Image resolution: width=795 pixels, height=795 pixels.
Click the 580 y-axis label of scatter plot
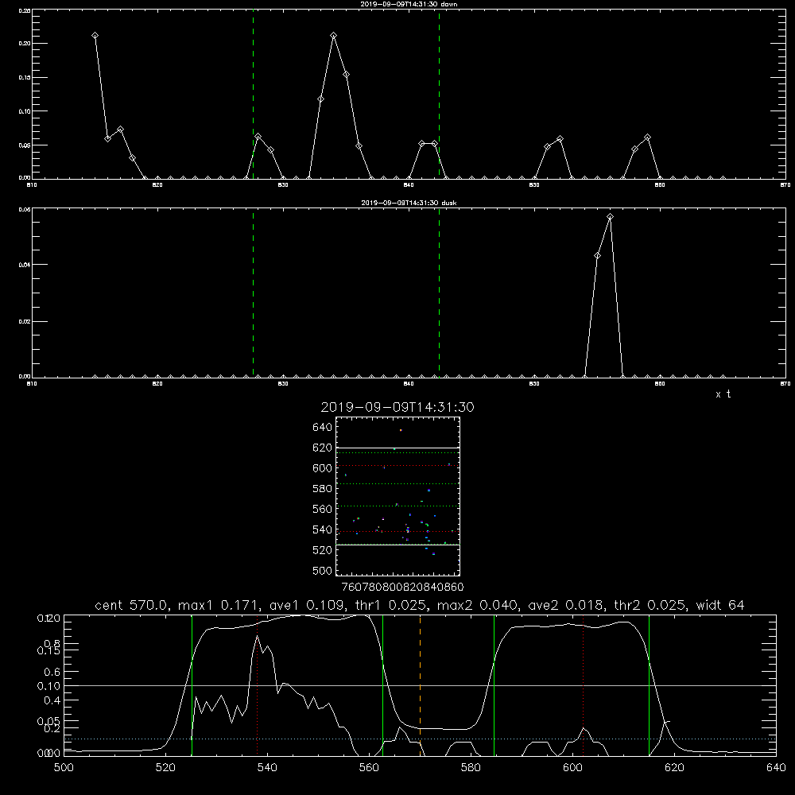coord(323,489)
